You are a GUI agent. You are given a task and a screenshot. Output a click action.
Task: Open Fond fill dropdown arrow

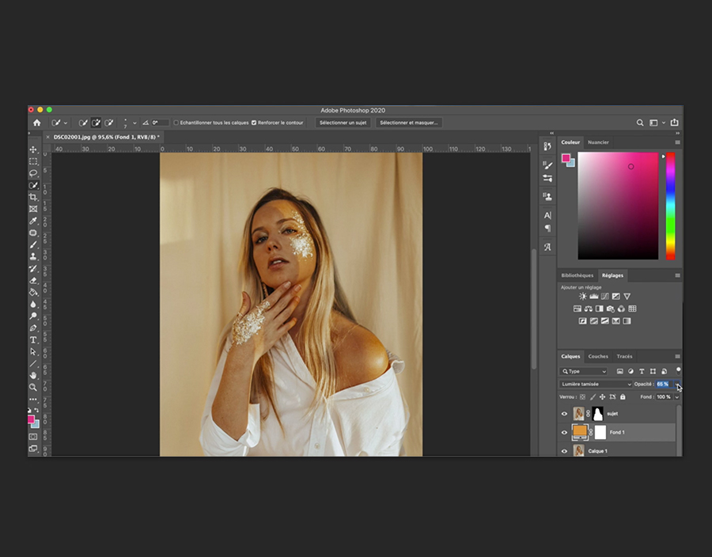point(677,396)
